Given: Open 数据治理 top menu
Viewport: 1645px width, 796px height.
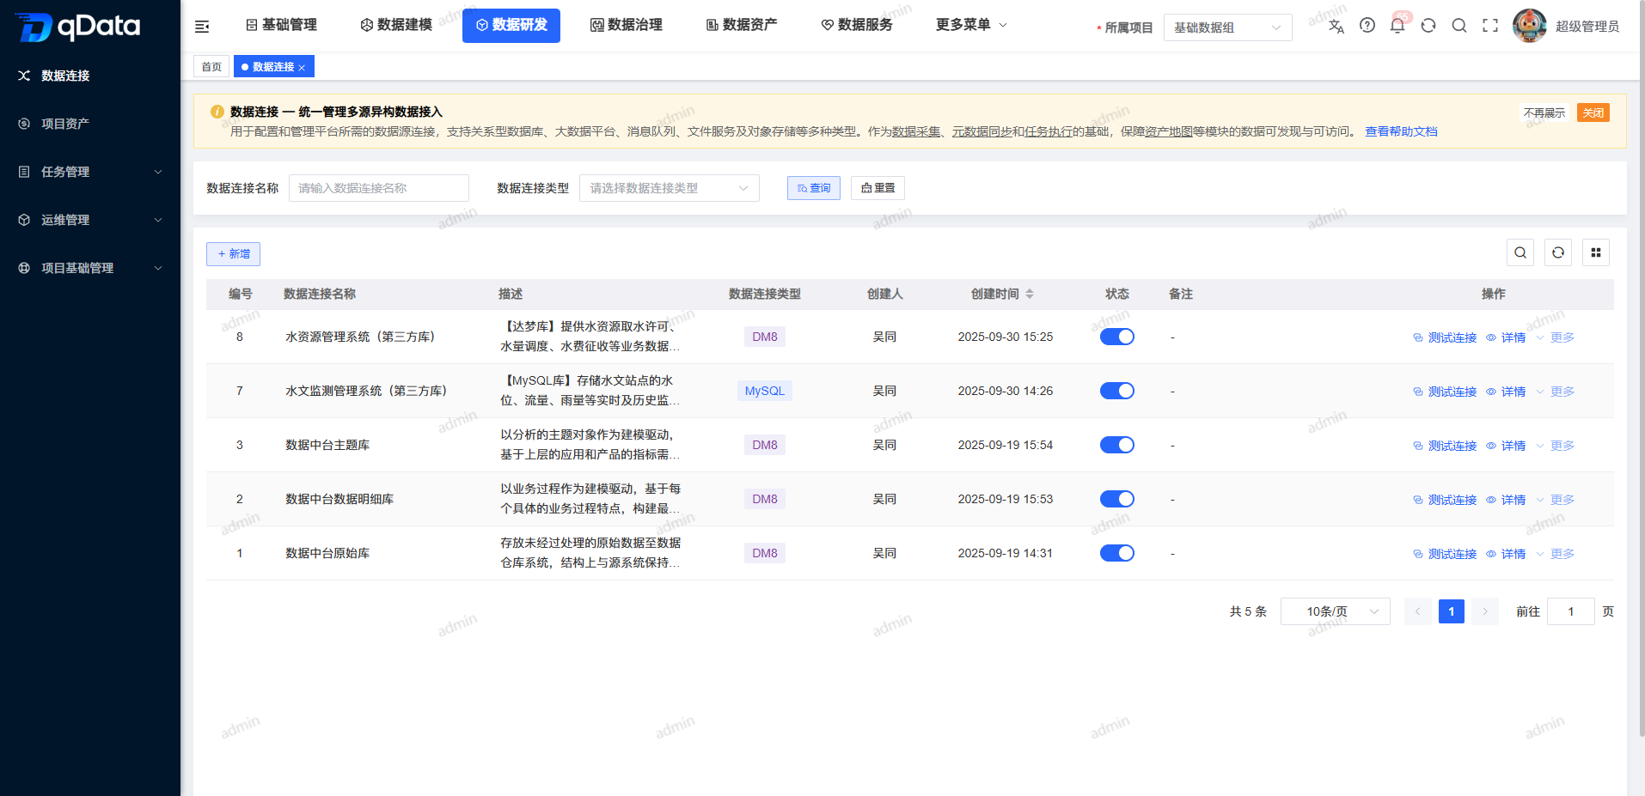Looking at the screenshot, I should click(x=627, y=25).
